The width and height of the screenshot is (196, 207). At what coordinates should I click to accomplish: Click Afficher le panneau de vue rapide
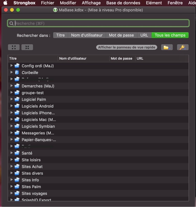(x=127, y=47)
